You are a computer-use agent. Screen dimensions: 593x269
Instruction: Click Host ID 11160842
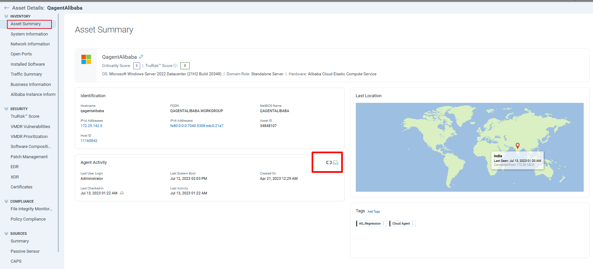click(x=89, y=141)
